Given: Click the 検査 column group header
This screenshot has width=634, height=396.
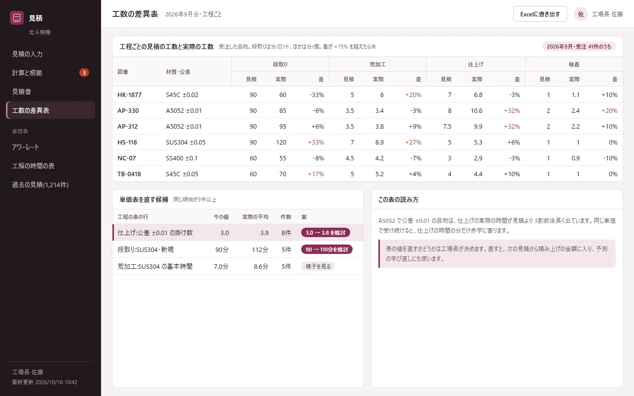Looking at the screenshot, I should [x=574, y=64].
